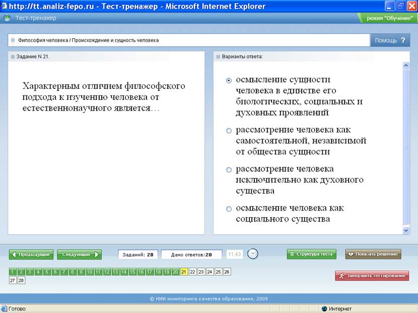Click the режим "Обучение" mode label
Image resolution: width=418 pixels, height=313 pixels.
[x=389, y=19]
